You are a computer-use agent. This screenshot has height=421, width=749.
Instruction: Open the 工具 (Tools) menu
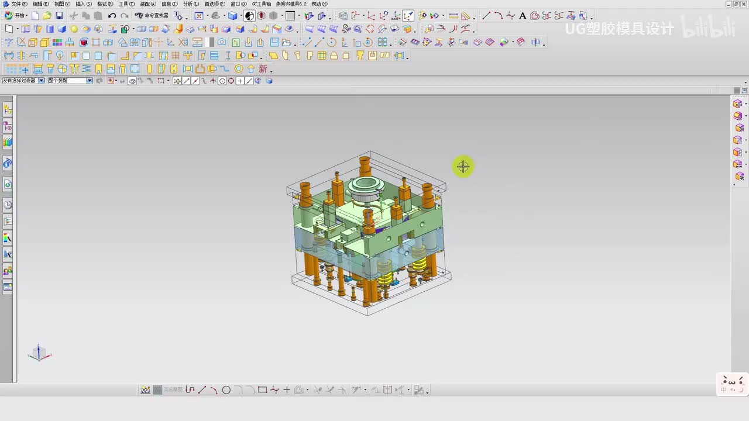[127, 4]
